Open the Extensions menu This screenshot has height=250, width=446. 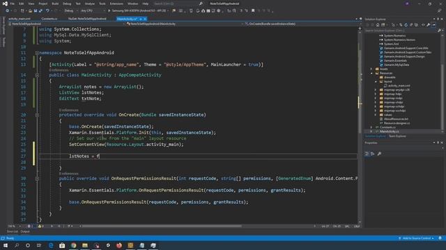coord(116,3)
